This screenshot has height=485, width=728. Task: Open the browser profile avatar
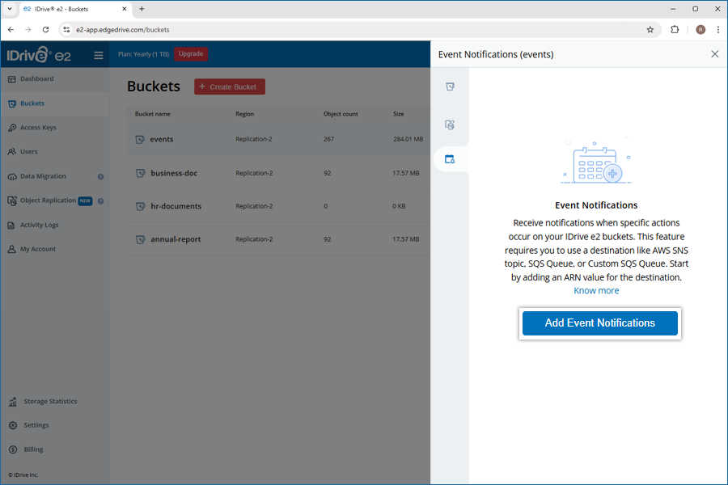tap(700, 30)
